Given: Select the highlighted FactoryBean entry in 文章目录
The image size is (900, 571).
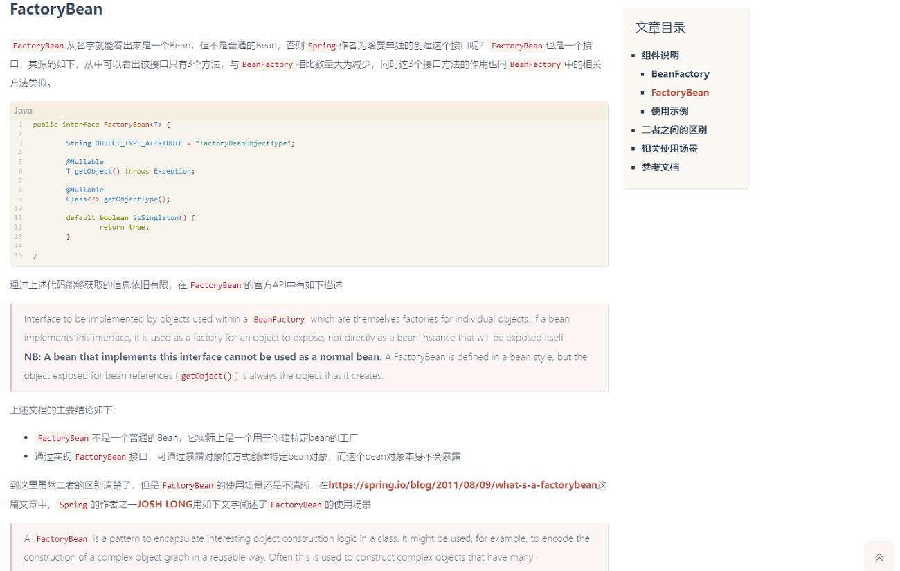Looking at the screenshot, I should [x=680, y=92].
